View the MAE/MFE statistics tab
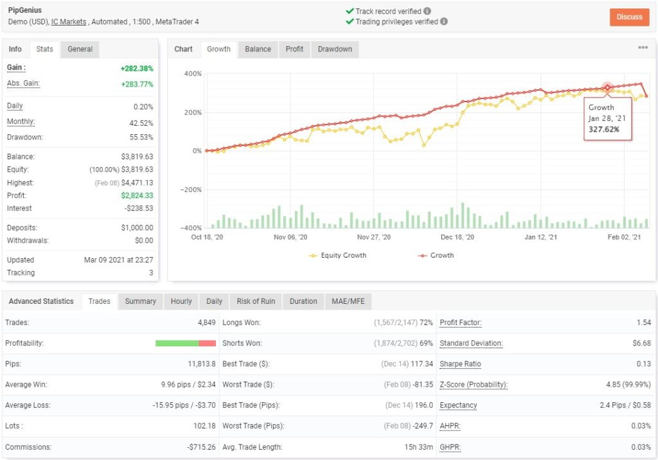Image resolution: width=658 pixels, height=460 pixels. click(x=348, y=301)
